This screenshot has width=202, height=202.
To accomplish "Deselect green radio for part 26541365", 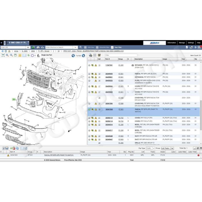I will coord(89,109).
